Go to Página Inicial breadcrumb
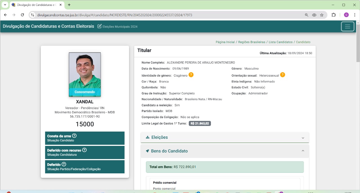 click(225, 42)
